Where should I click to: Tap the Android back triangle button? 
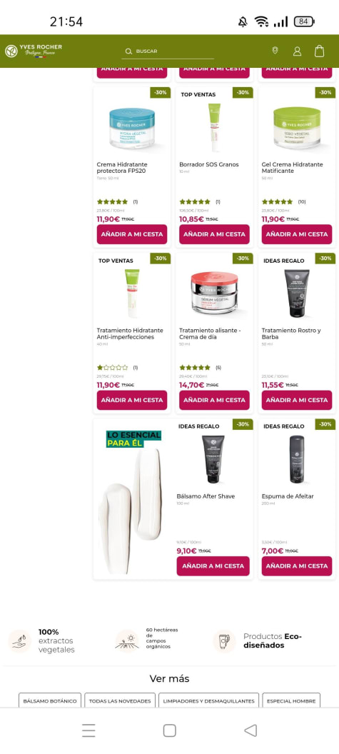250,730
